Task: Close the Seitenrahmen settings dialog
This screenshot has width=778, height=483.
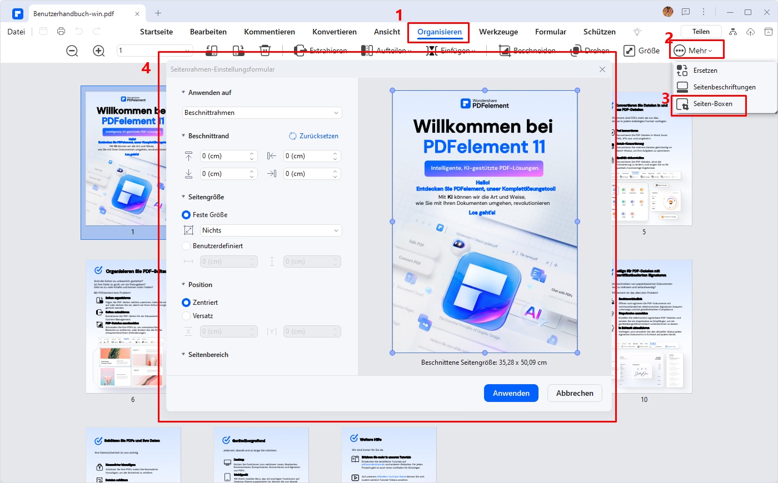Action: pyautogui.click(x=602, y=69)
